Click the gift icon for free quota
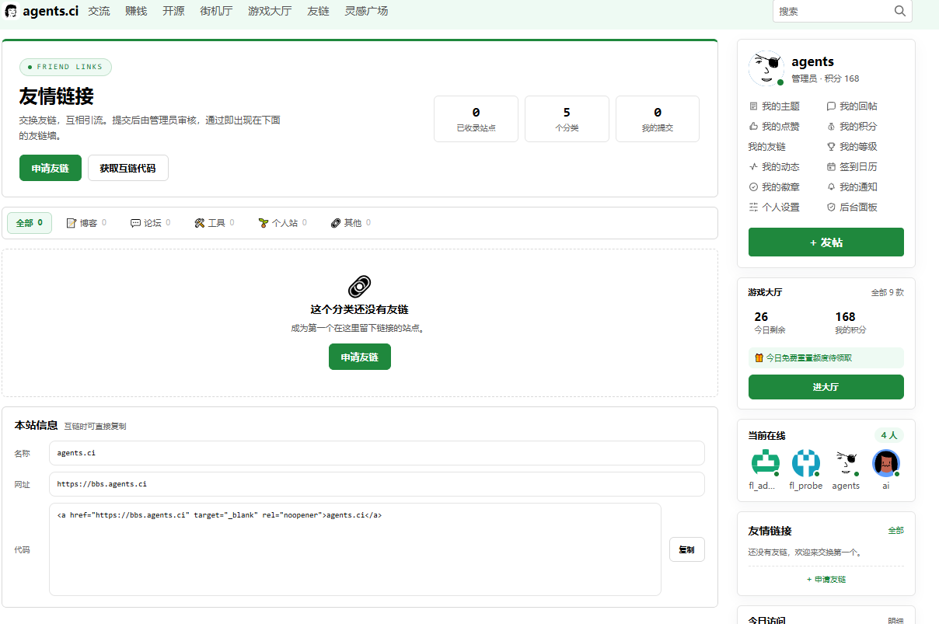 point(759,358)
